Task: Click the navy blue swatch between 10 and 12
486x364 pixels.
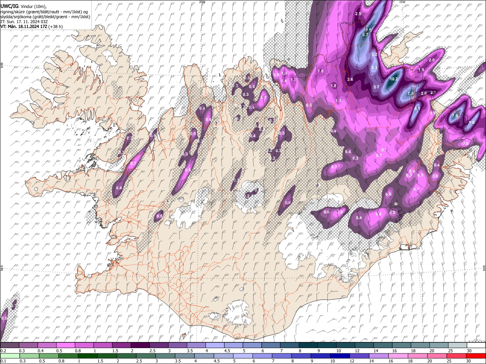Action: (x=339, y=356)
